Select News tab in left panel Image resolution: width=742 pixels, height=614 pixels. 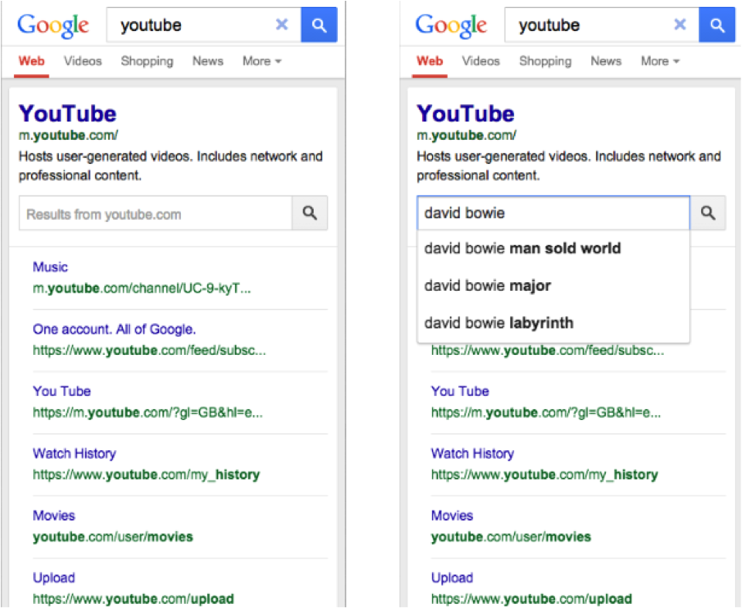coord(208,61)
